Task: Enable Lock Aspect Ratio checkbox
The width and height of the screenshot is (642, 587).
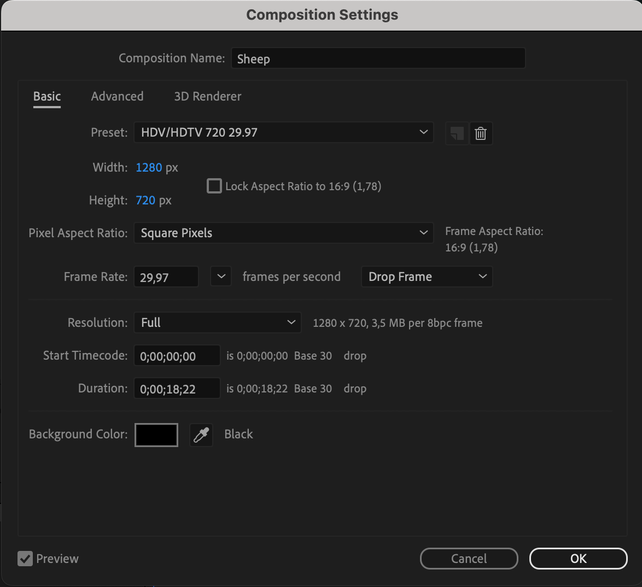Action: (214, 186)
